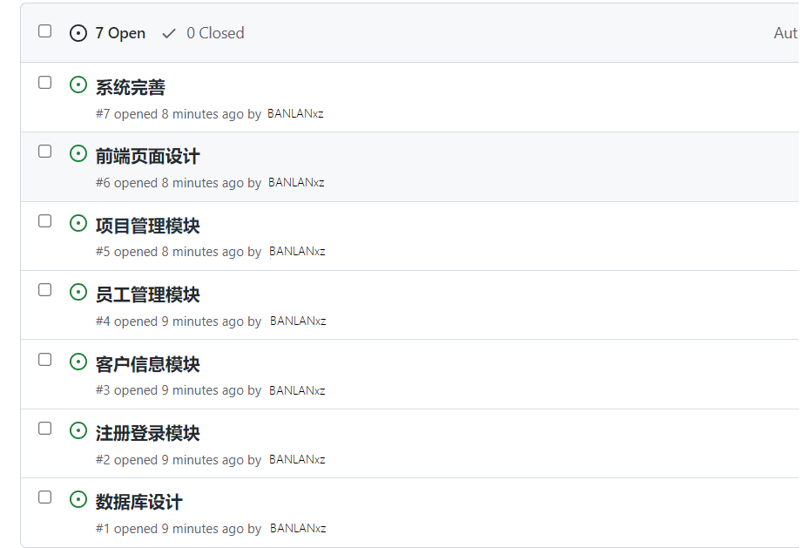Show the 7 Open issues filter

point(120,33)
